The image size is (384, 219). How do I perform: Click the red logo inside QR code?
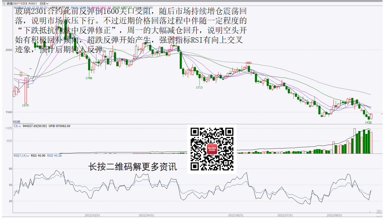(x=212, y=149)
